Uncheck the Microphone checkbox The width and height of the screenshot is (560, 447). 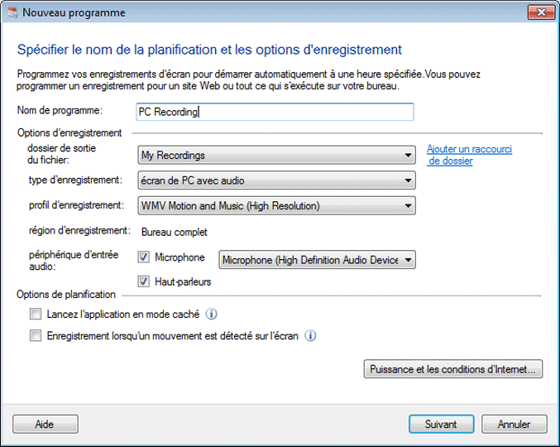(x=145, y=258)
